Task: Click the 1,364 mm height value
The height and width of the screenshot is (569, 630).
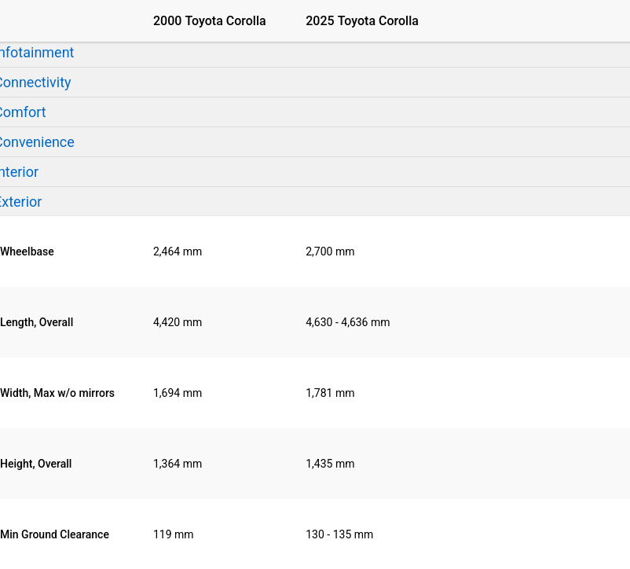Action: coord(178,464)
